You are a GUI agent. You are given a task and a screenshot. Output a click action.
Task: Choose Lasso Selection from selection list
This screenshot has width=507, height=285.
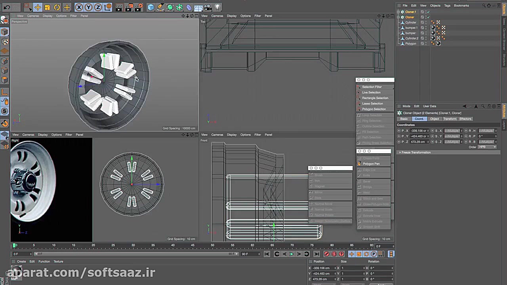[372, 103]
